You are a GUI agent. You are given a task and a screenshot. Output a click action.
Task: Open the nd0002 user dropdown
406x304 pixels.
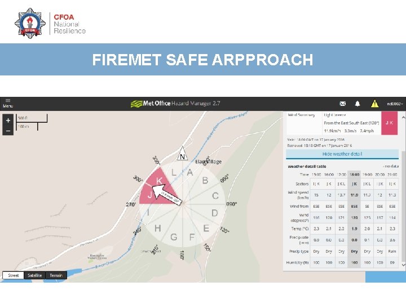tap(395, 104)
